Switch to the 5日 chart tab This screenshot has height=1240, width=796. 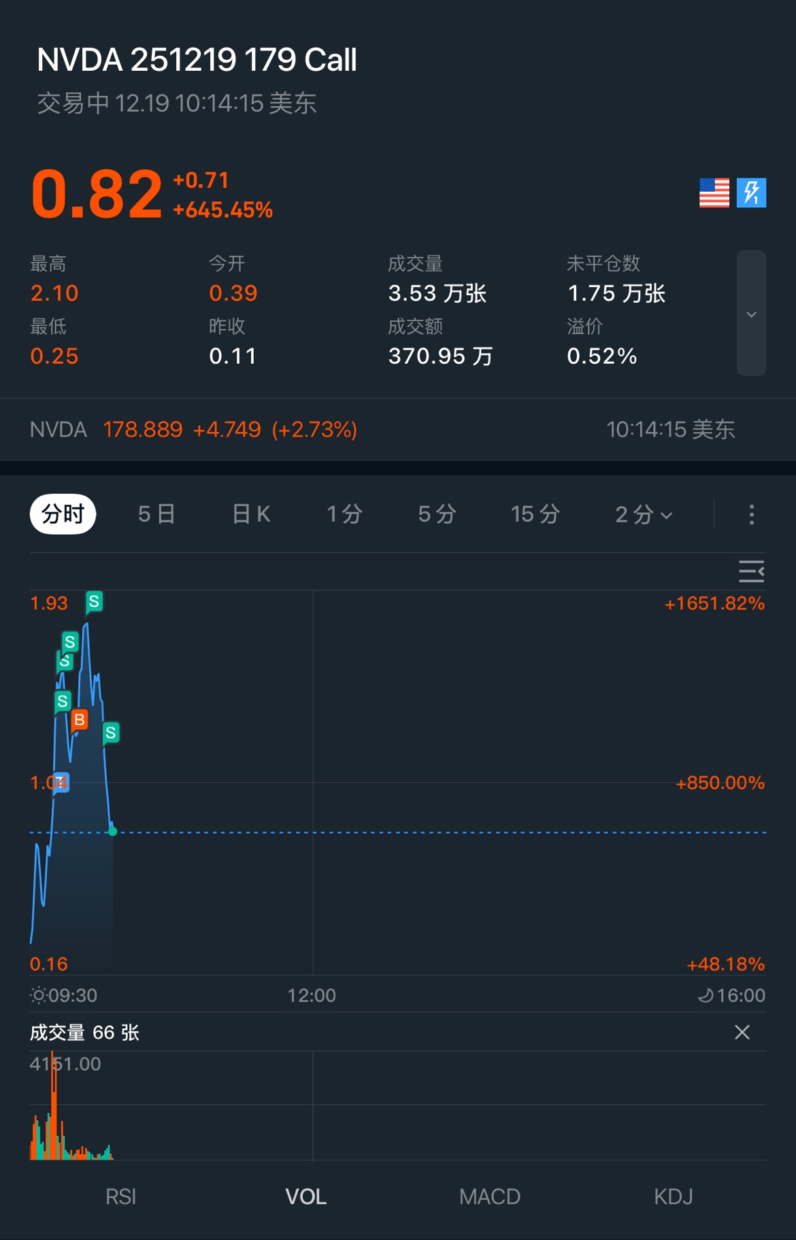click(156, 514)
